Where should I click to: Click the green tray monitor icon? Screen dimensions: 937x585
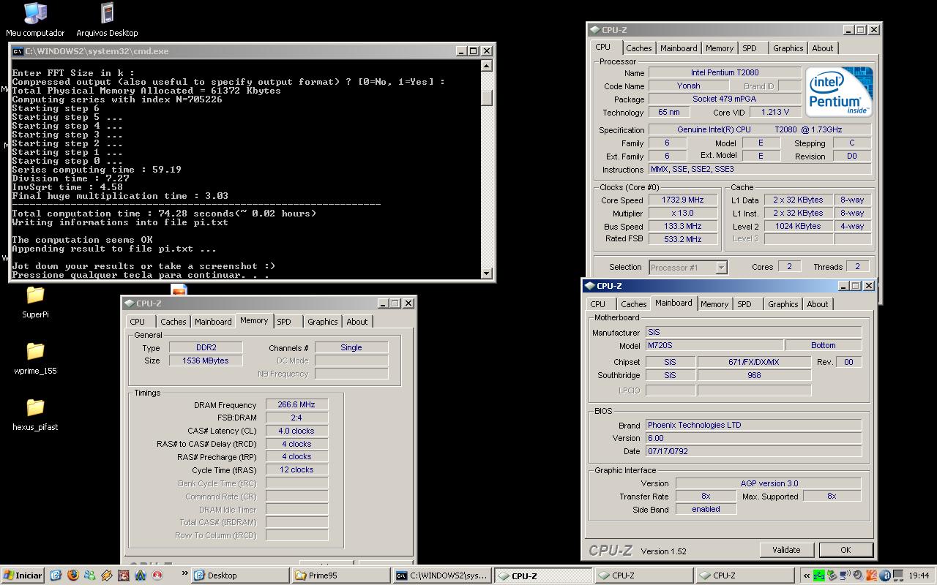(819, 575)
